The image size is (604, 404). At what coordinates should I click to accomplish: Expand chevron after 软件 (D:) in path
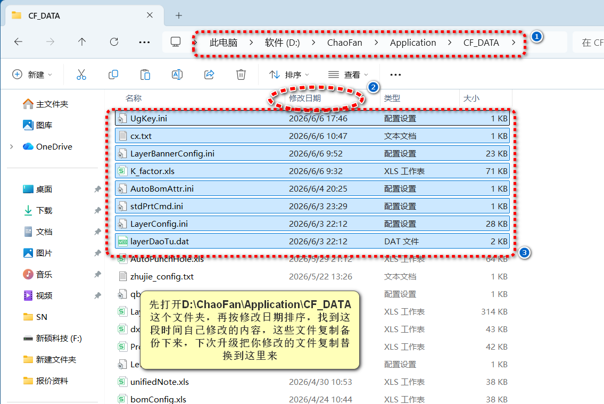coord(313,43)
